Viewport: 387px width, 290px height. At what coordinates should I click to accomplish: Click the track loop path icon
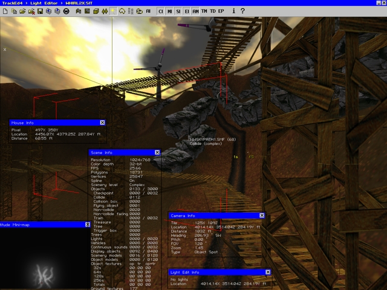[x=122, y=11]
